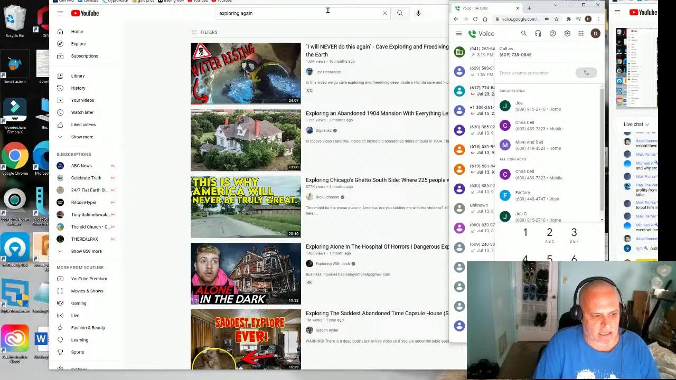
Task: Open the YouTube hamburger guide menu
Action: coord(60,13)
